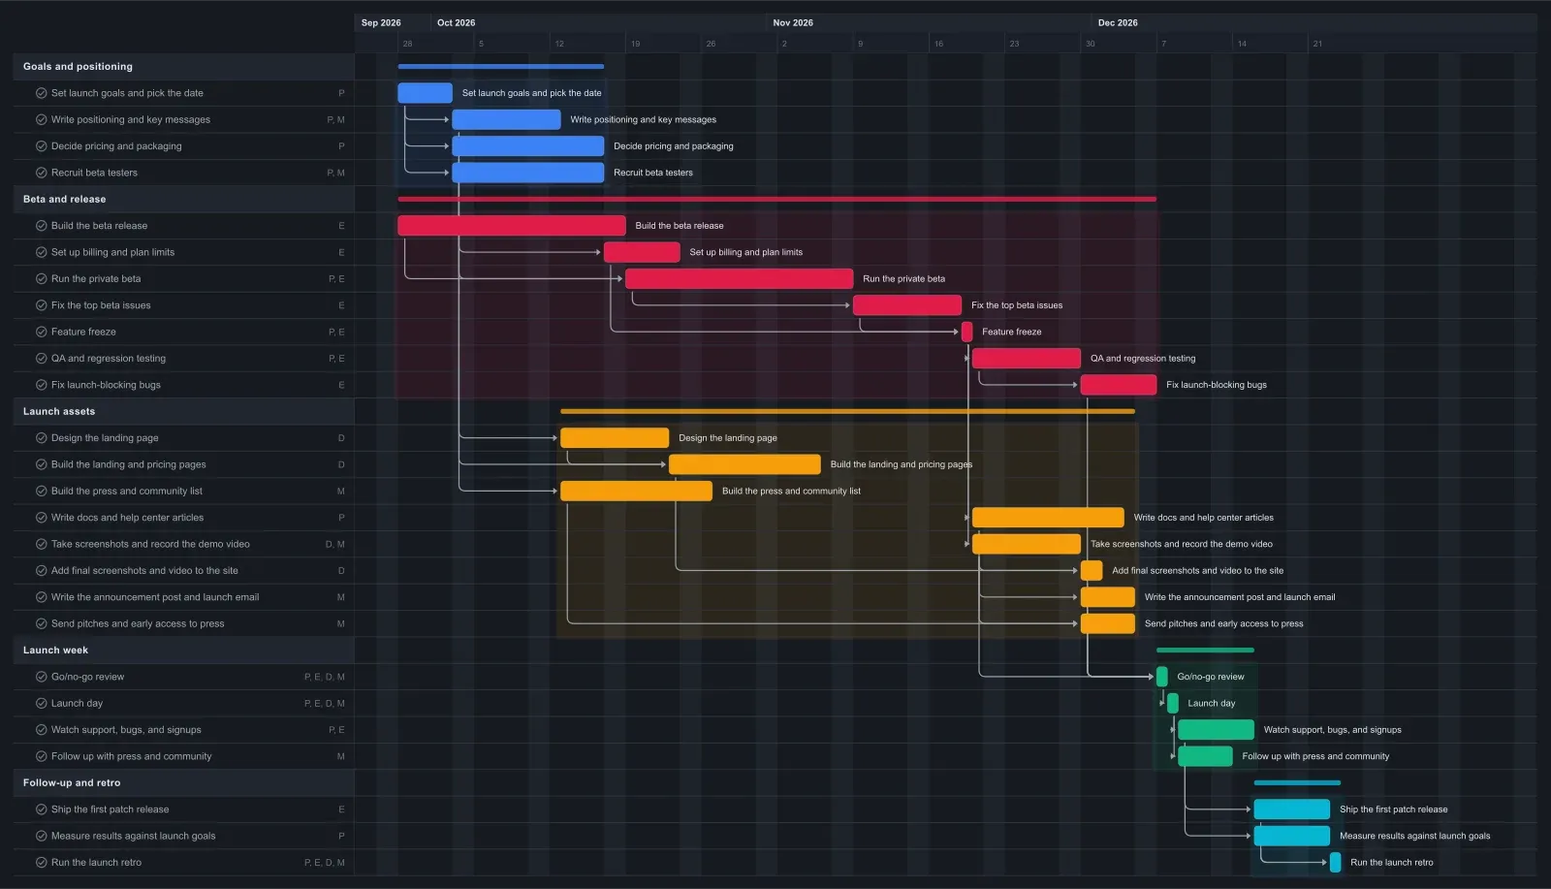Click check icon beside Measure results against launch goals
1551x889 pixels.
click(42, 836)
